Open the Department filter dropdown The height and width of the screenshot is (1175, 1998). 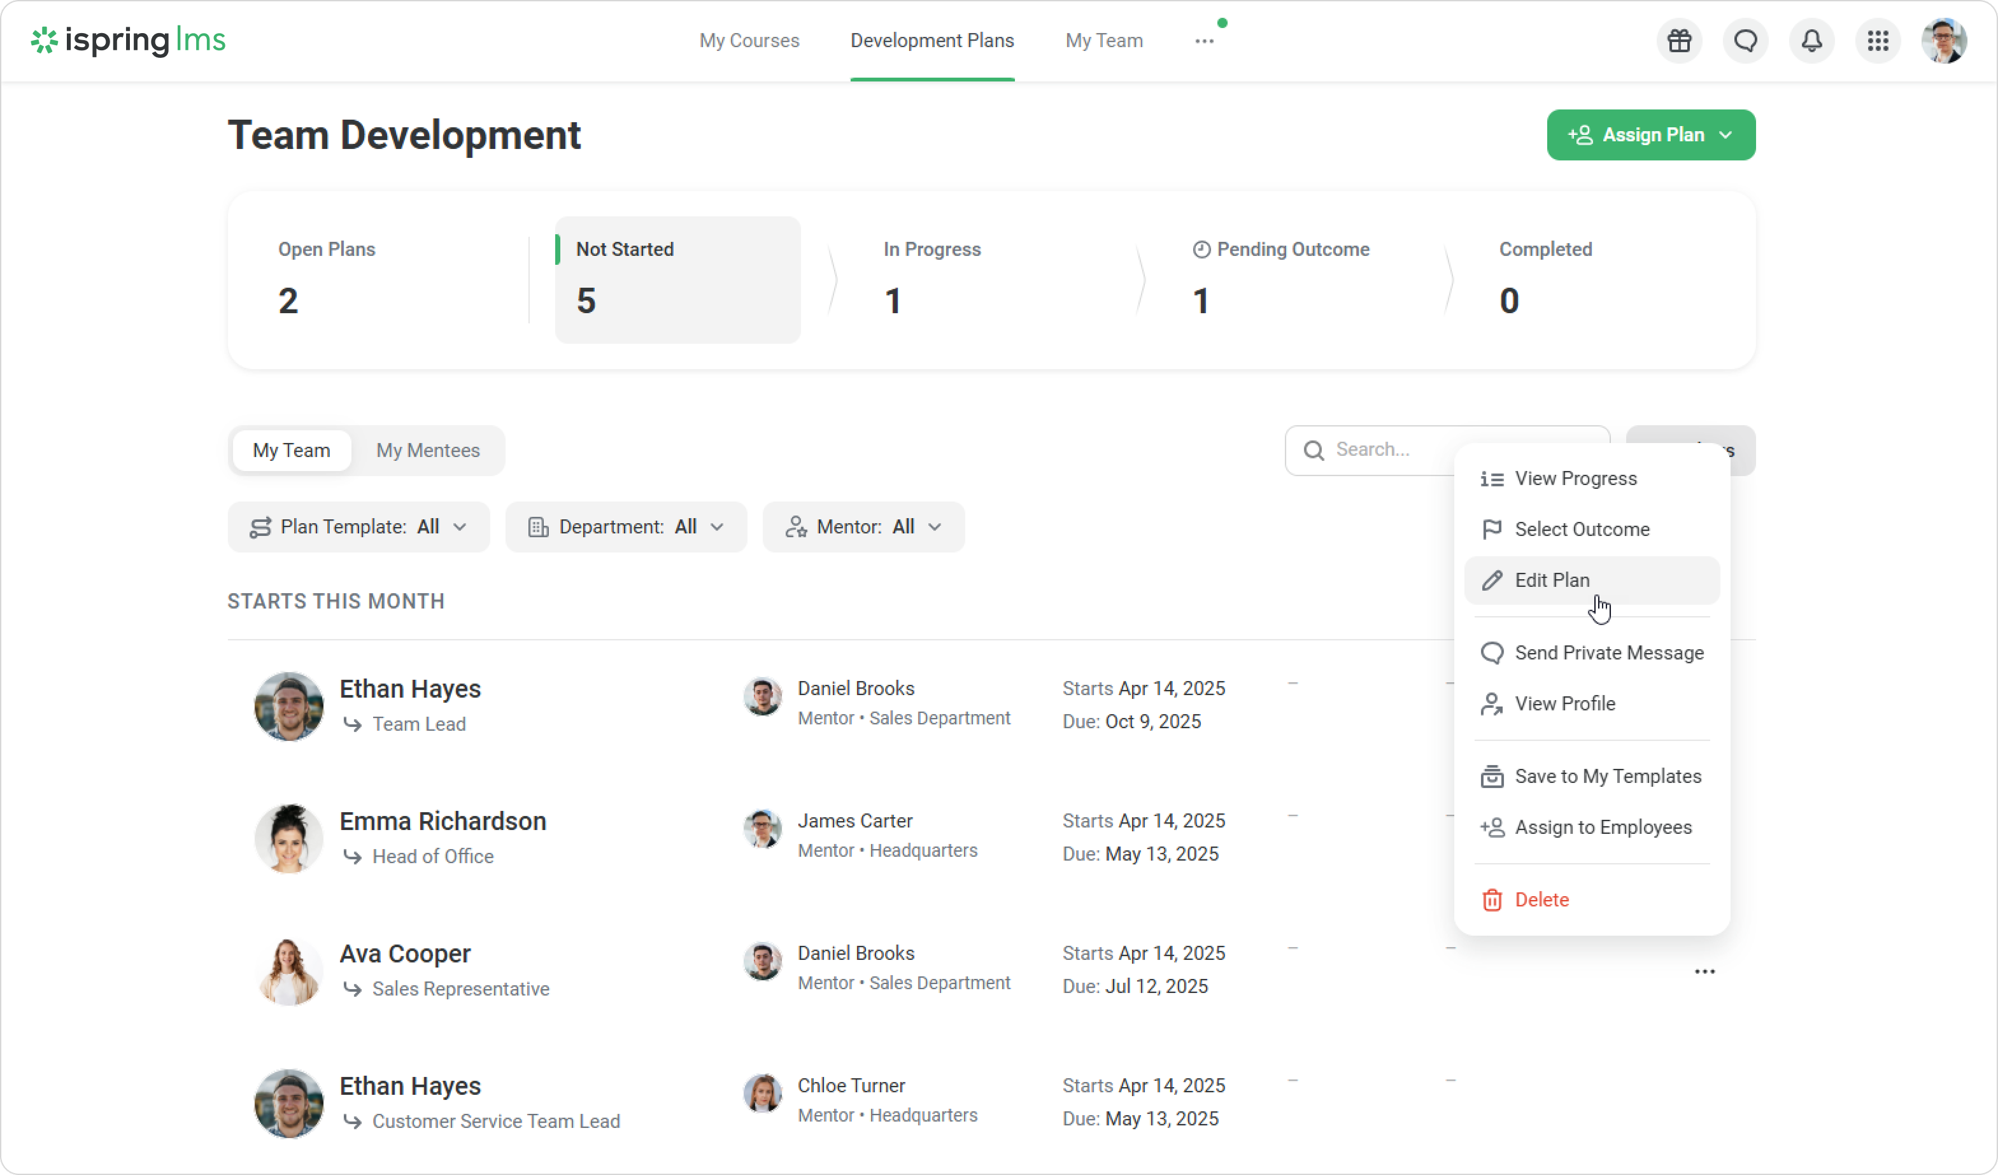click(x=625, y=526)
